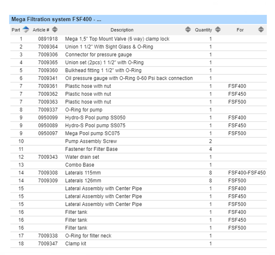This screenshot has width=275, height=255.
Task: Click the Article # column header label
Action: 41,30
